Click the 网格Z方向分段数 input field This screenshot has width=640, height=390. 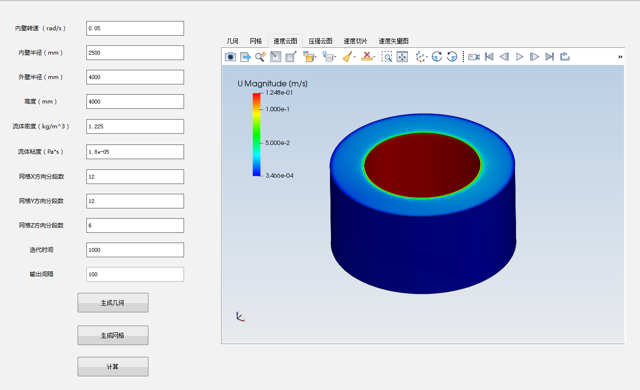click(x=135, y=226)
